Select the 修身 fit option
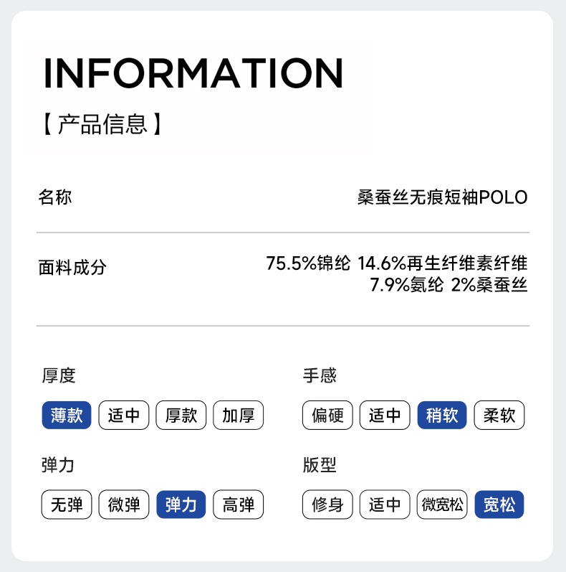 (x=327, y=505)
